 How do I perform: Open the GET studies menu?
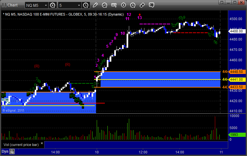(114, 5)
